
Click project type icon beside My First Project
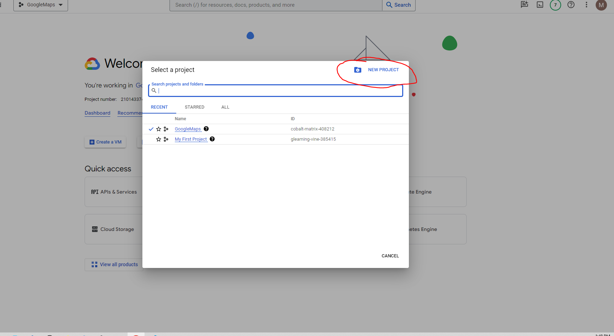(166, 139)
